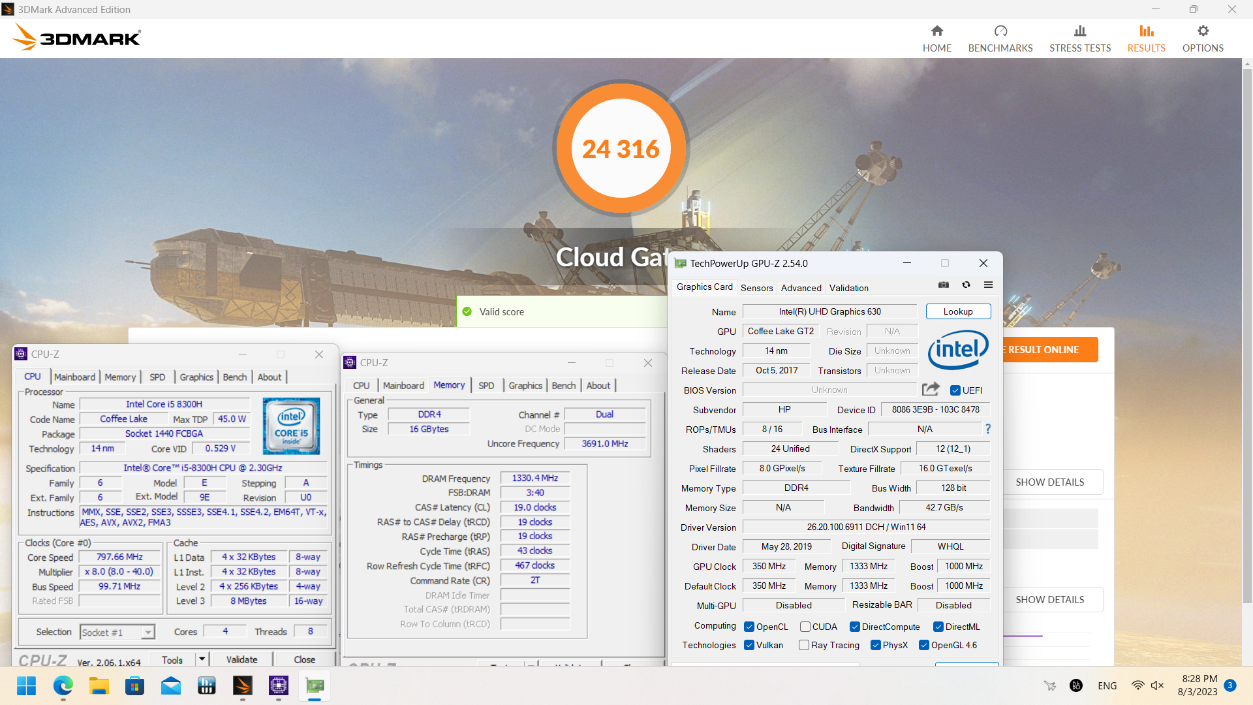Click the GPU-Z Name field

[x=829, y=311]
